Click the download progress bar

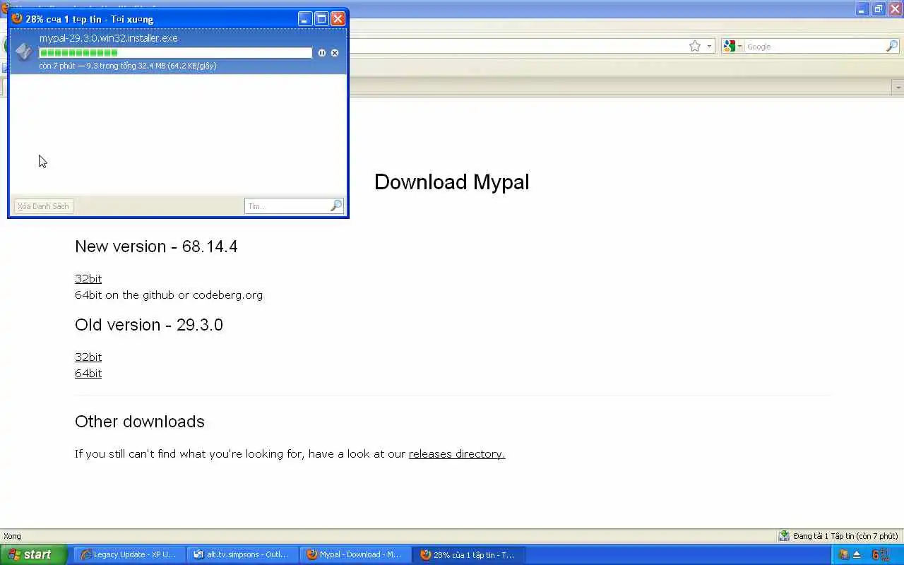pyautogui.click(x=175, y=53)
